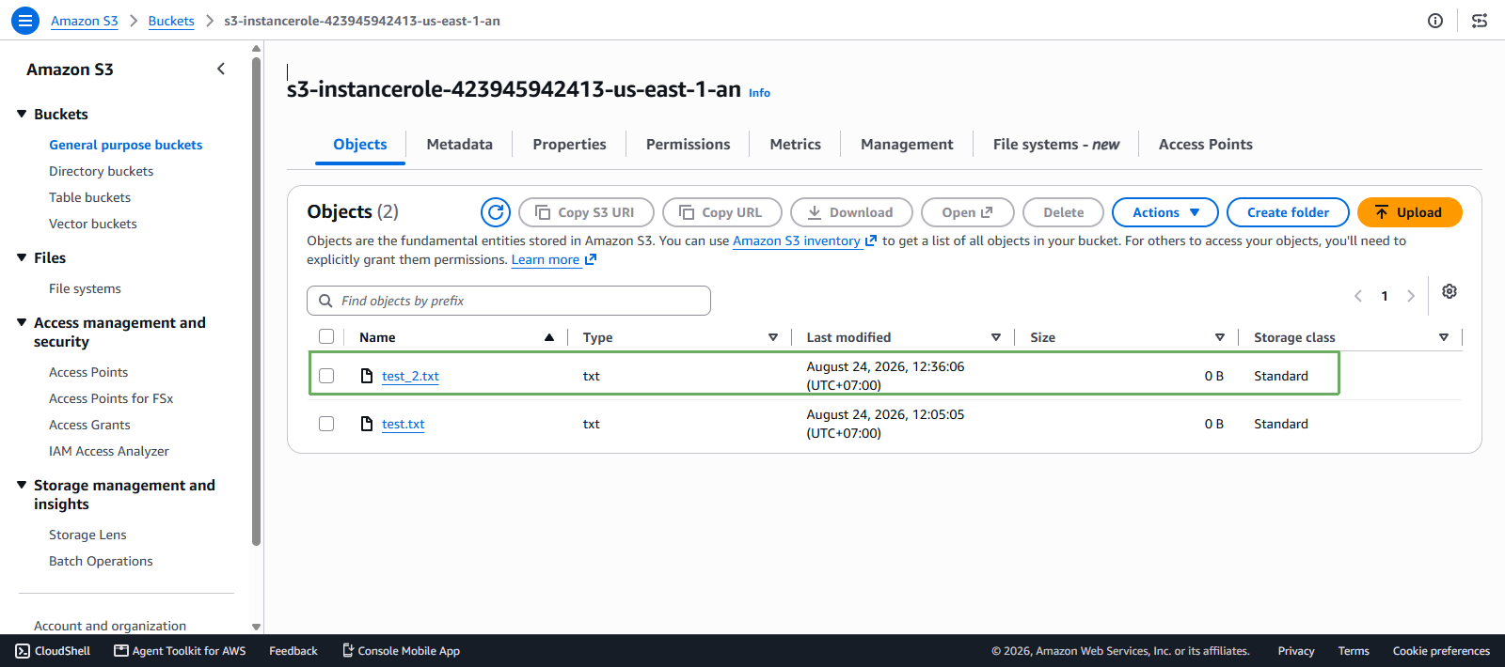
Task: Open Agent Toolkit for AWS
Action: pos(180,651)
